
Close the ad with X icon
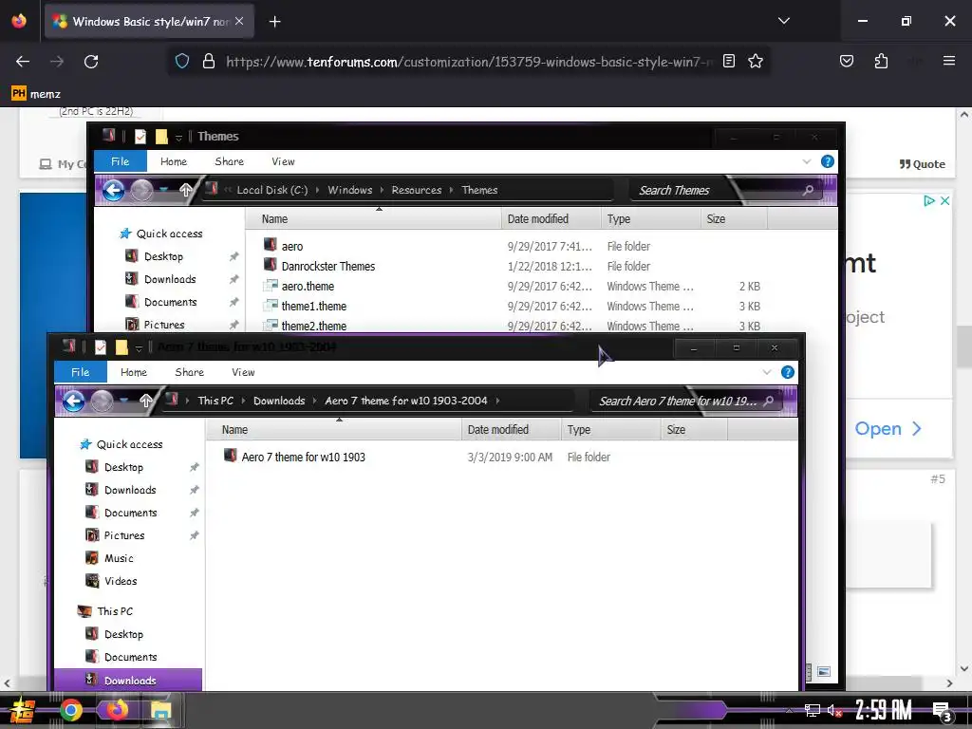click(944, 201)
